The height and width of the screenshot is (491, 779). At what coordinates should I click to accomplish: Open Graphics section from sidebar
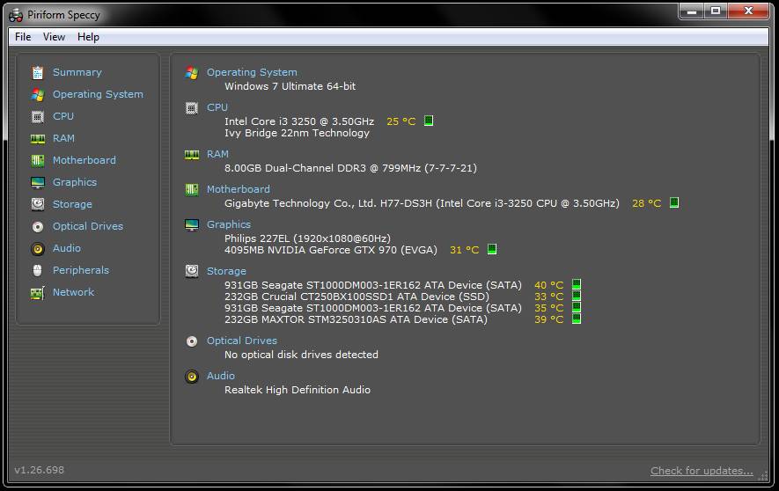coord(75,182)
